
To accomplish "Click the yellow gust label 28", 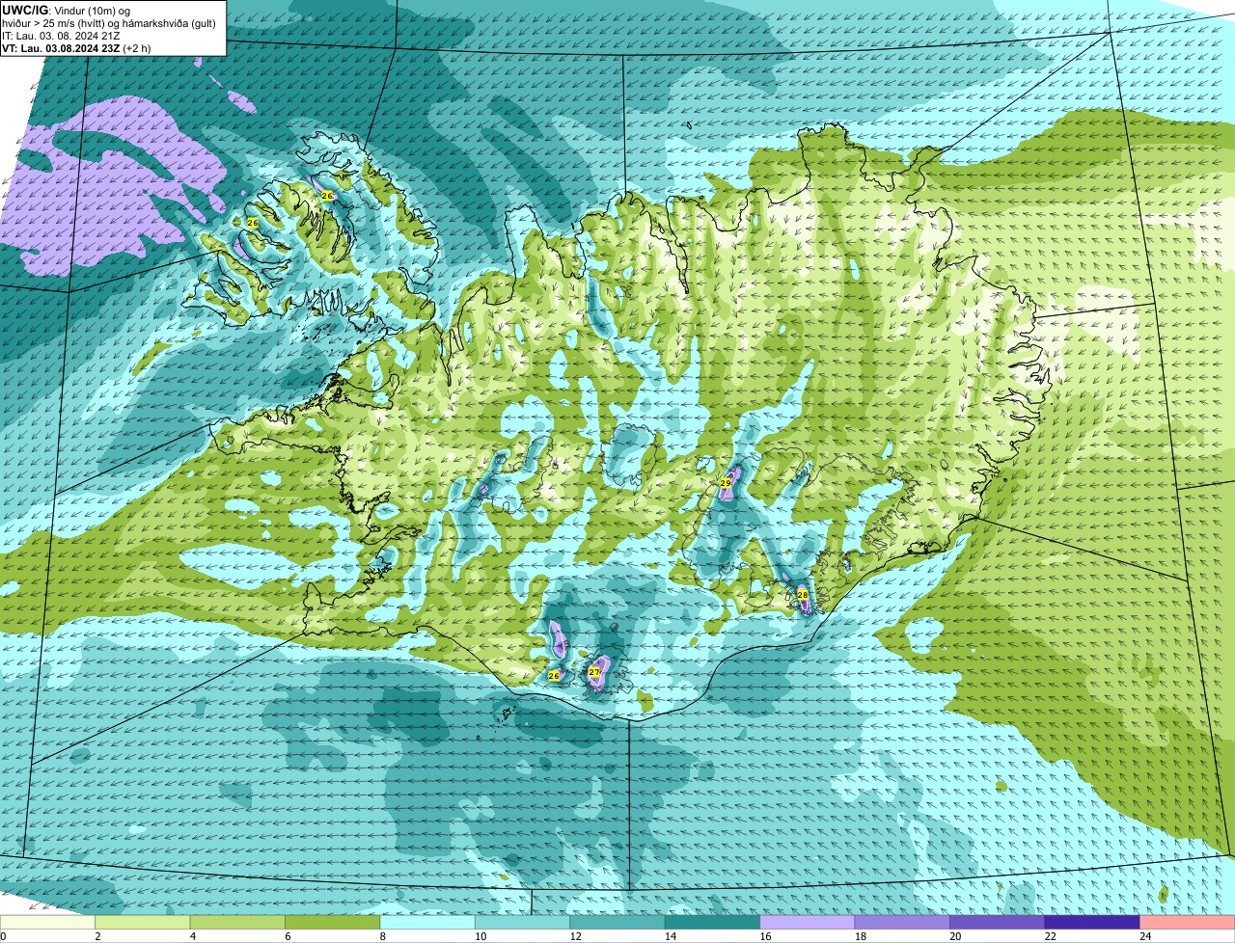I will click(803, 595).
